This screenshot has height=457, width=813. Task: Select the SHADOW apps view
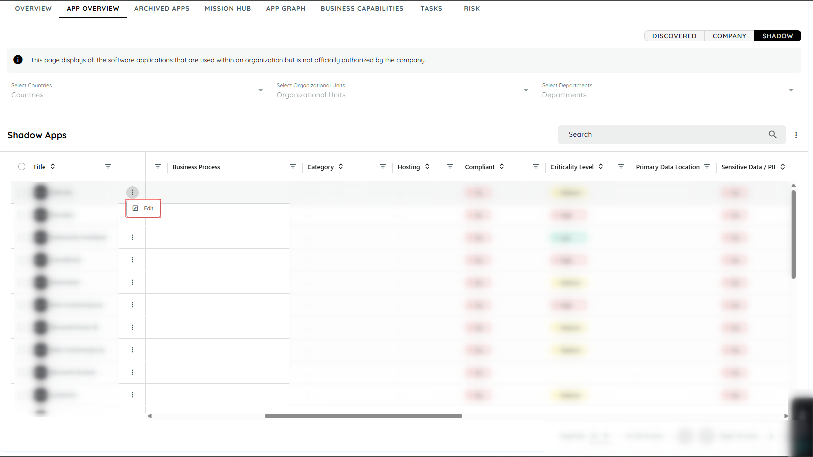click(778, 36)
